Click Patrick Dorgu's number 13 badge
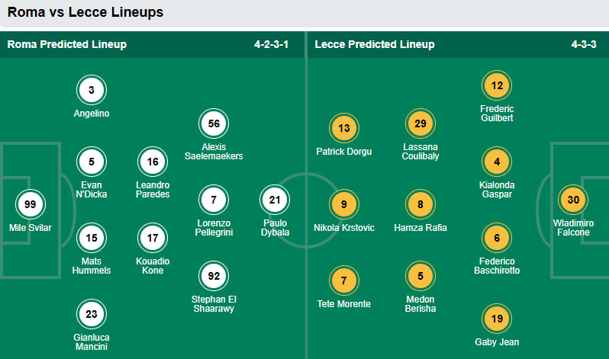This screenshot has width=609, height=359. (343, 128)
